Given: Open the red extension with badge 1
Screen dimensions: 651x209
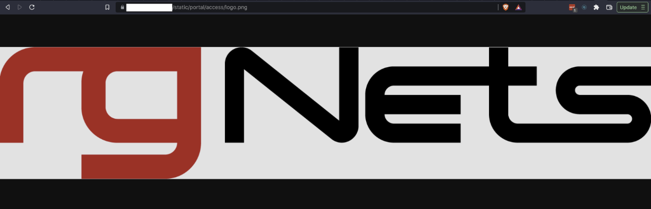Looking at the screenshot, I should click(x=572, y=7).
